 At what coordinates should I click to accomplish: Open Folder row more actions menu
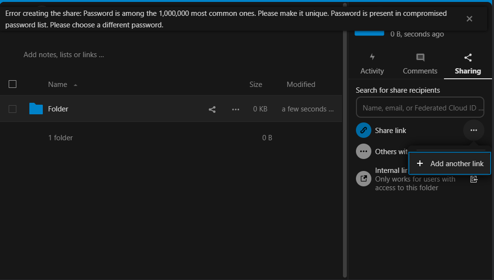tap(236, 110)
